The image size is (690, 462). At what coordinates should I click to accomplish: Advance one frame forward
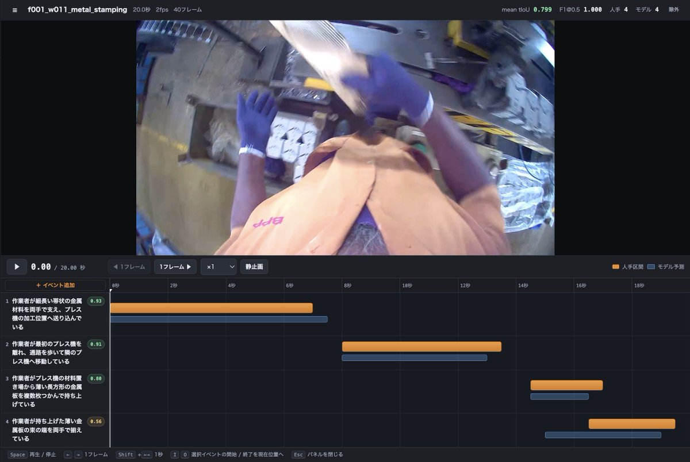coord(175,267)
